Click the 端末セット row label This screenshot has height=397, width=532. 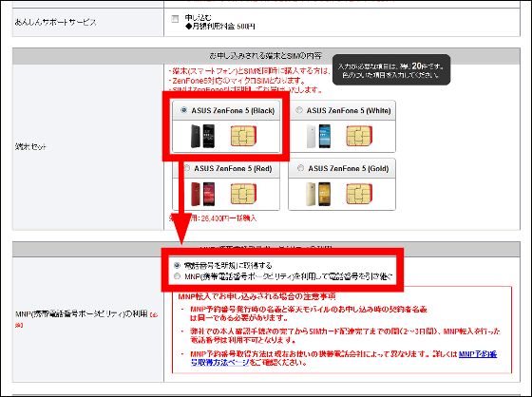(x=30, y=146)
